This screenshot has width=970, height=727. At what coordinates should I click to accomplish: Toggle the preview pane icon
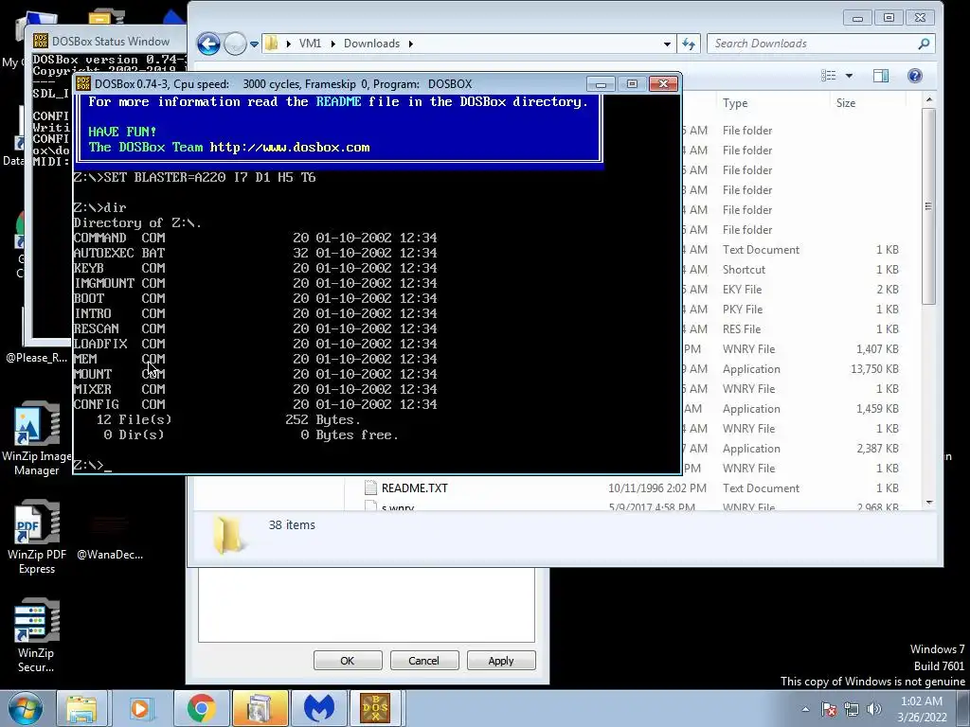pos(881,76)
